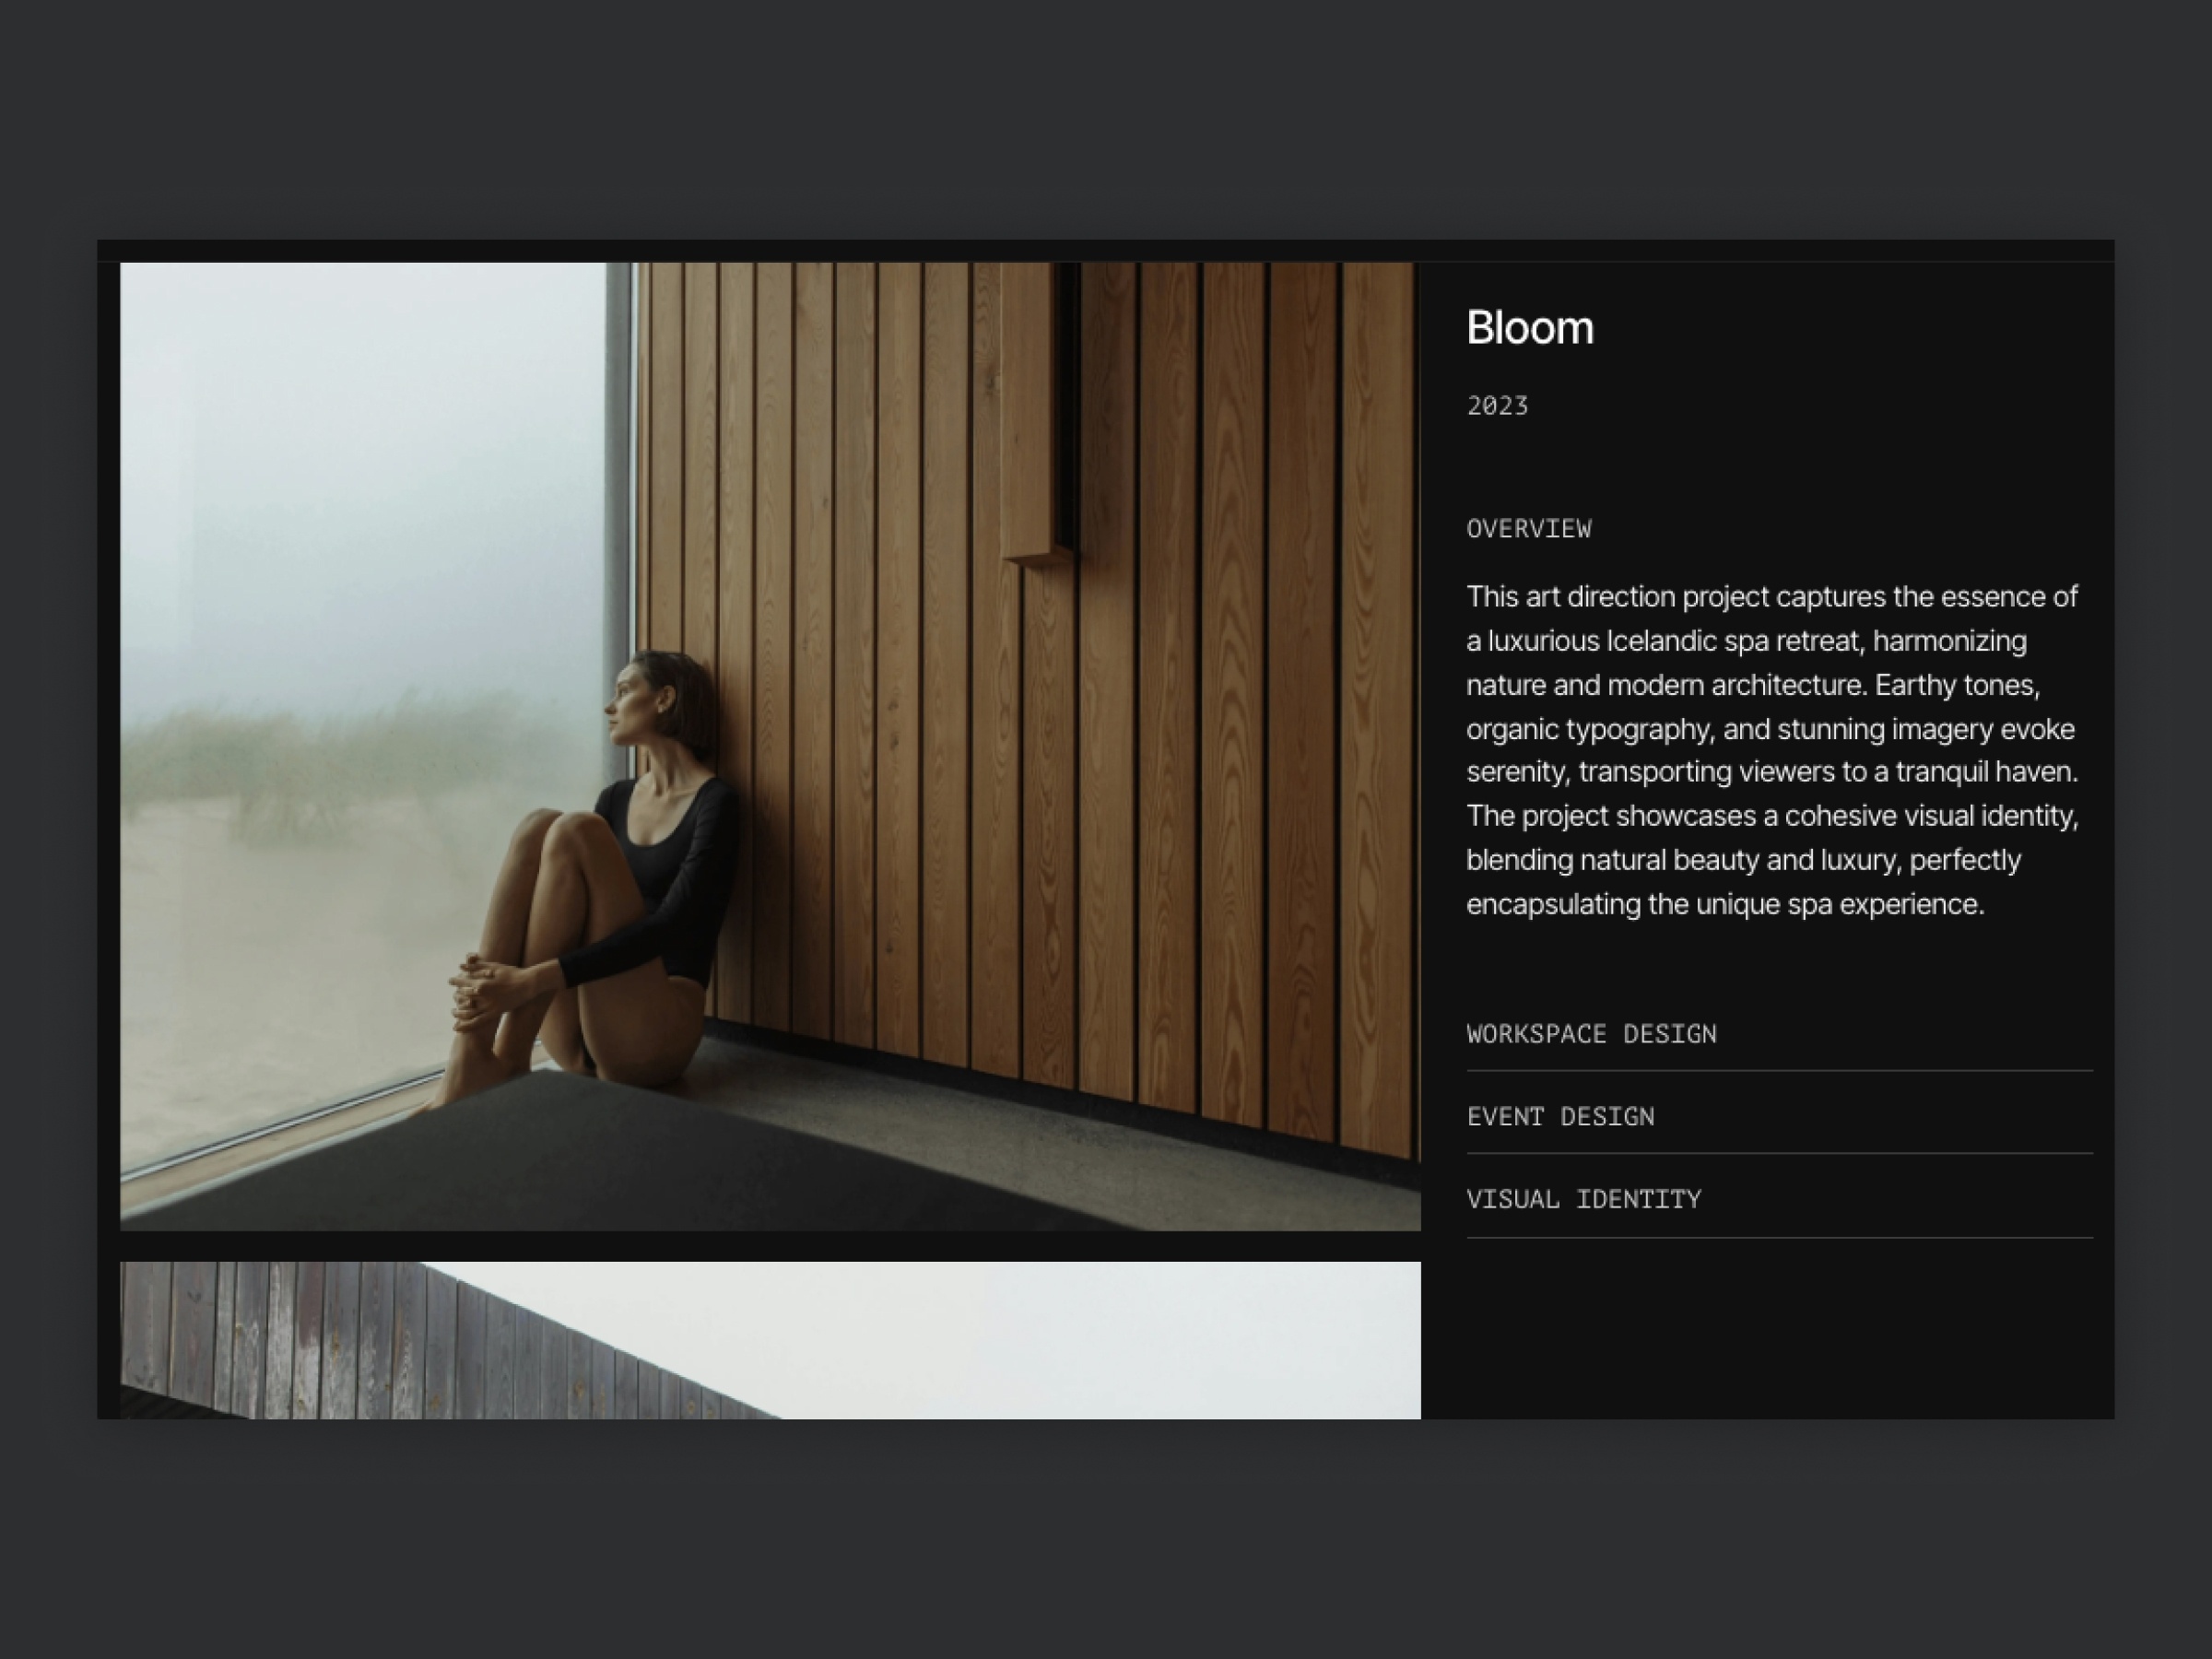Open the WORKSPACE DESIGN category
The height and width of the screenshot is (1659, 2212).
click(1591, 1034)
